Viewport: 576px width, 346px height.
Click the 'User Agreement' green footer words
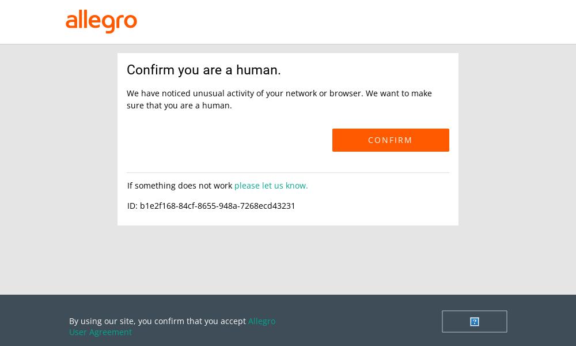pyautogui.click(x=100, y=332)
